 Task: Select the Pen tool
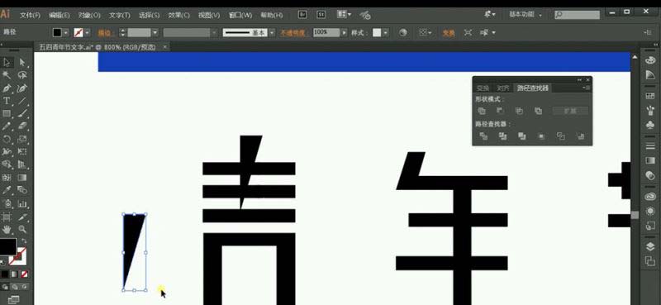pos(7,88)
